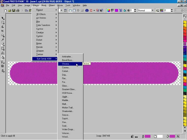Select the Texture Fill icon
The width and height of the screenshot is (187, 140).
coord(121,10)
